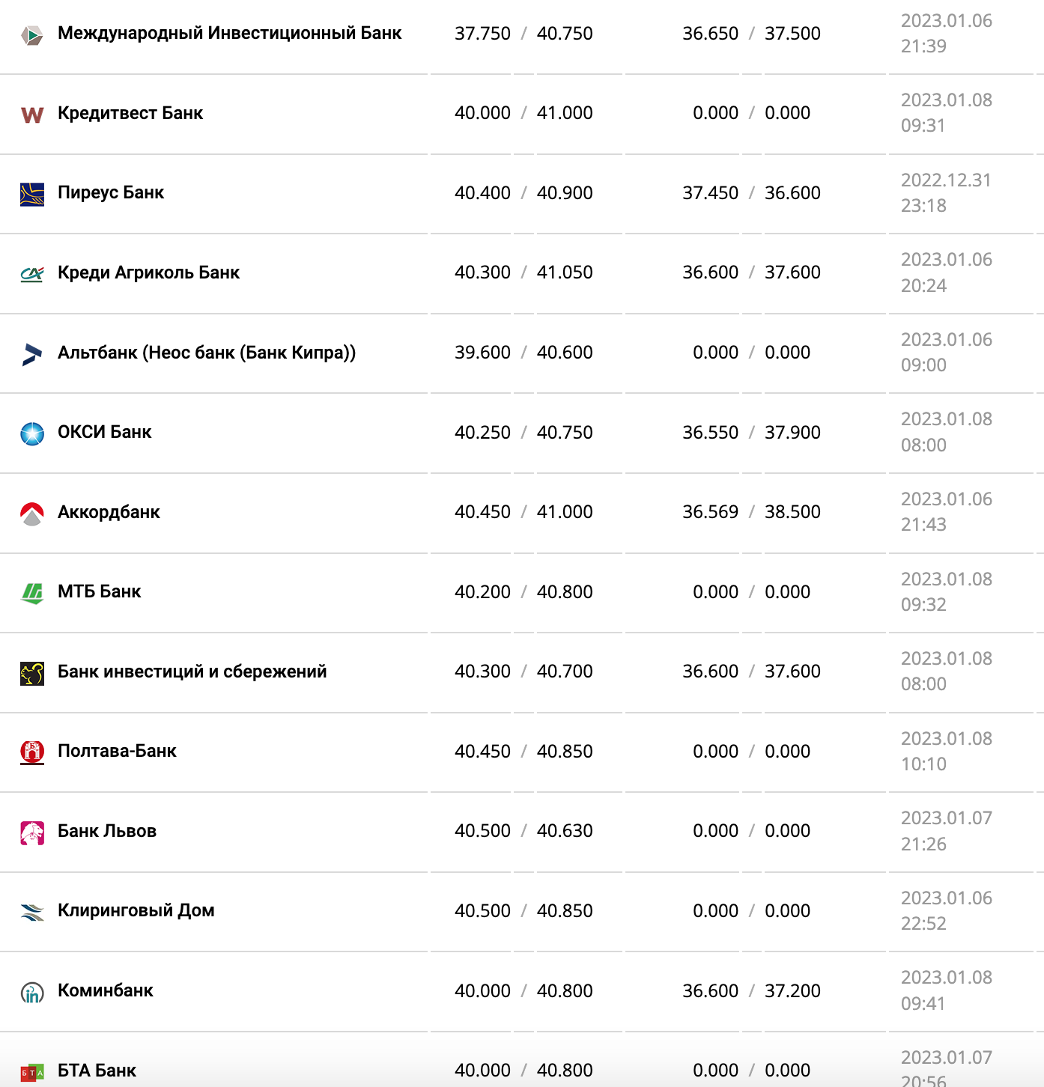
Task: Open the Пиреус Банк name link
Action: (x=111, y=193)
